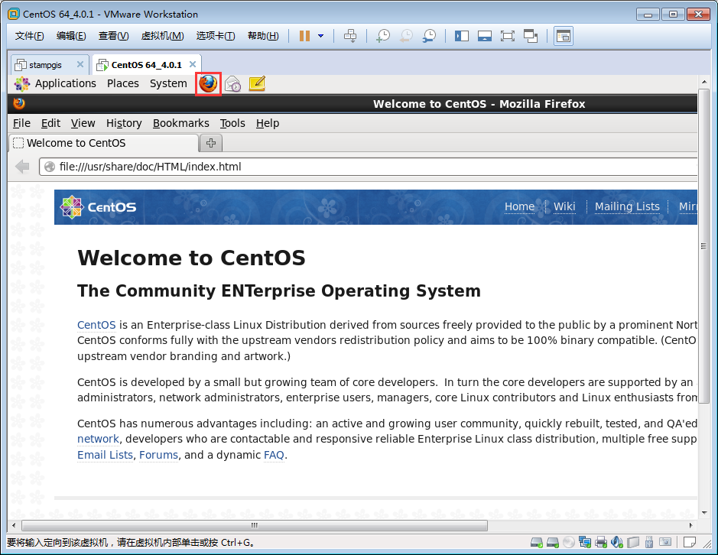Open Firefox Help menu
The image size is (718, 555).
268,123
